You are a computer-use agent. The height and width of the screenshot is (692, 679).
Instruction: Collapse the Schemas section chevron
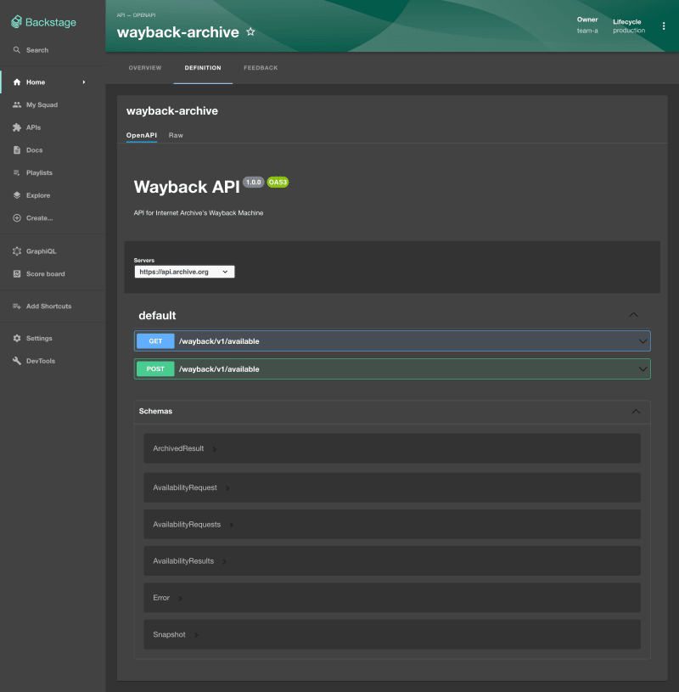click(636, 411)
